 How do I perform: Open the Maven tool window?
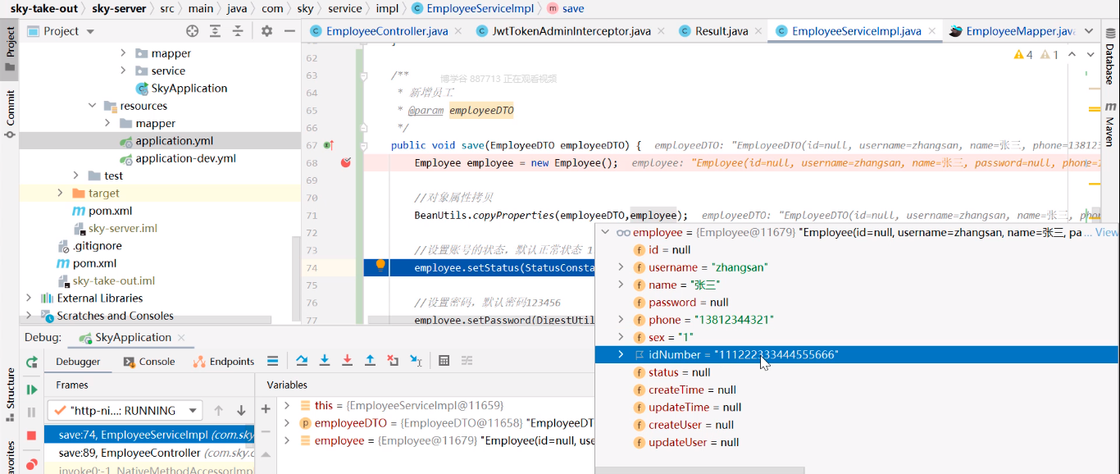pos(1109,125)
